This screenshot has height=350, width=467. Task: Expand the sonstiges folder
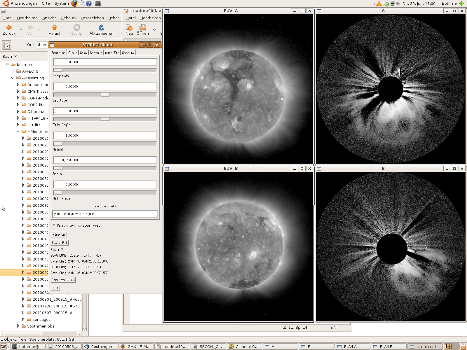(23, 319)
